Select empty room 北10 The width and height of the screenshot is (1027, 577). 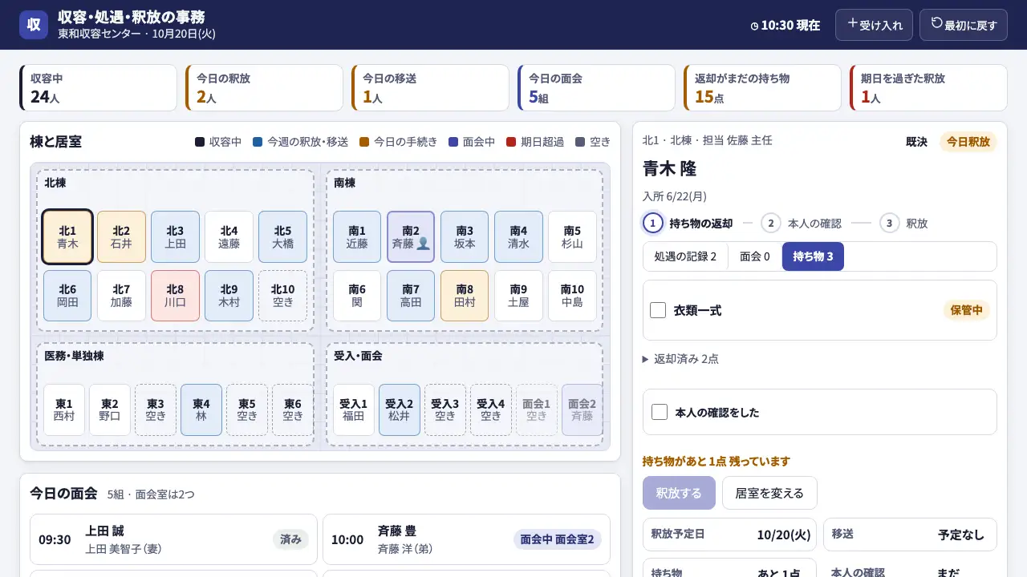[x=282, y=296]
